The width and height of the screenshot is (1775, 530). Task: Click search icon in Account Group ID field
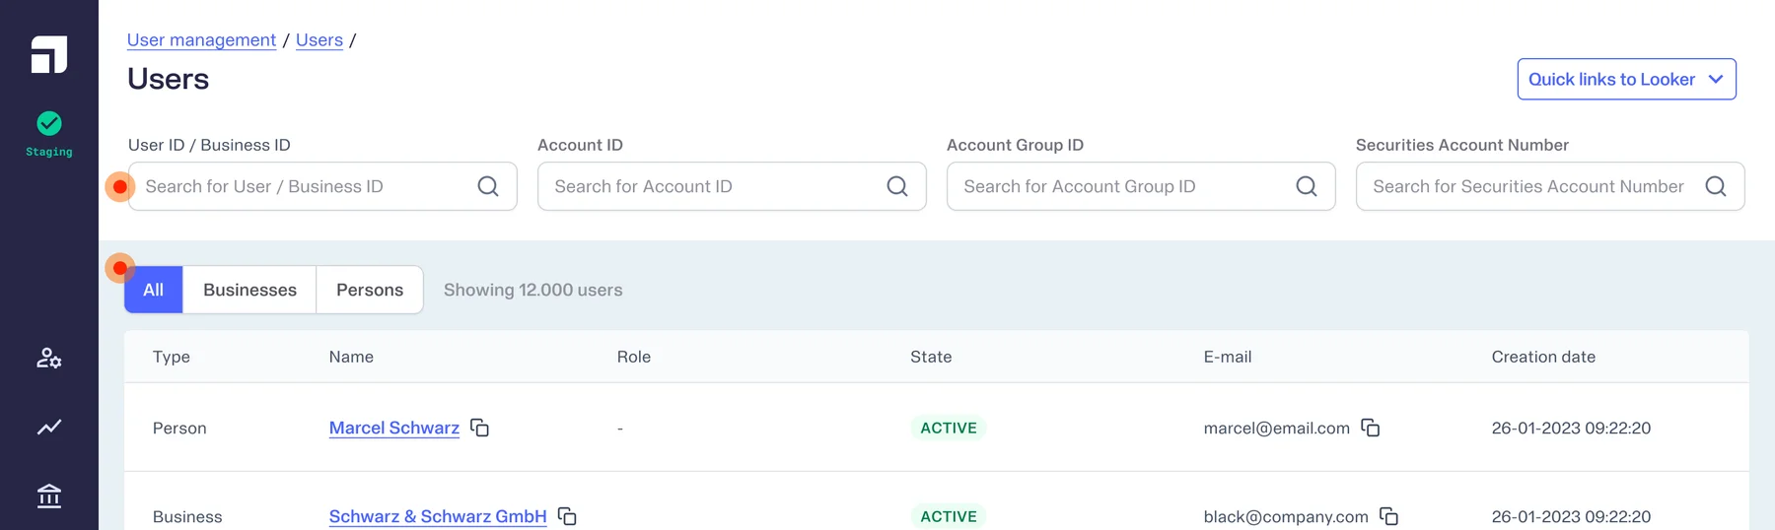click(1307, 186)
